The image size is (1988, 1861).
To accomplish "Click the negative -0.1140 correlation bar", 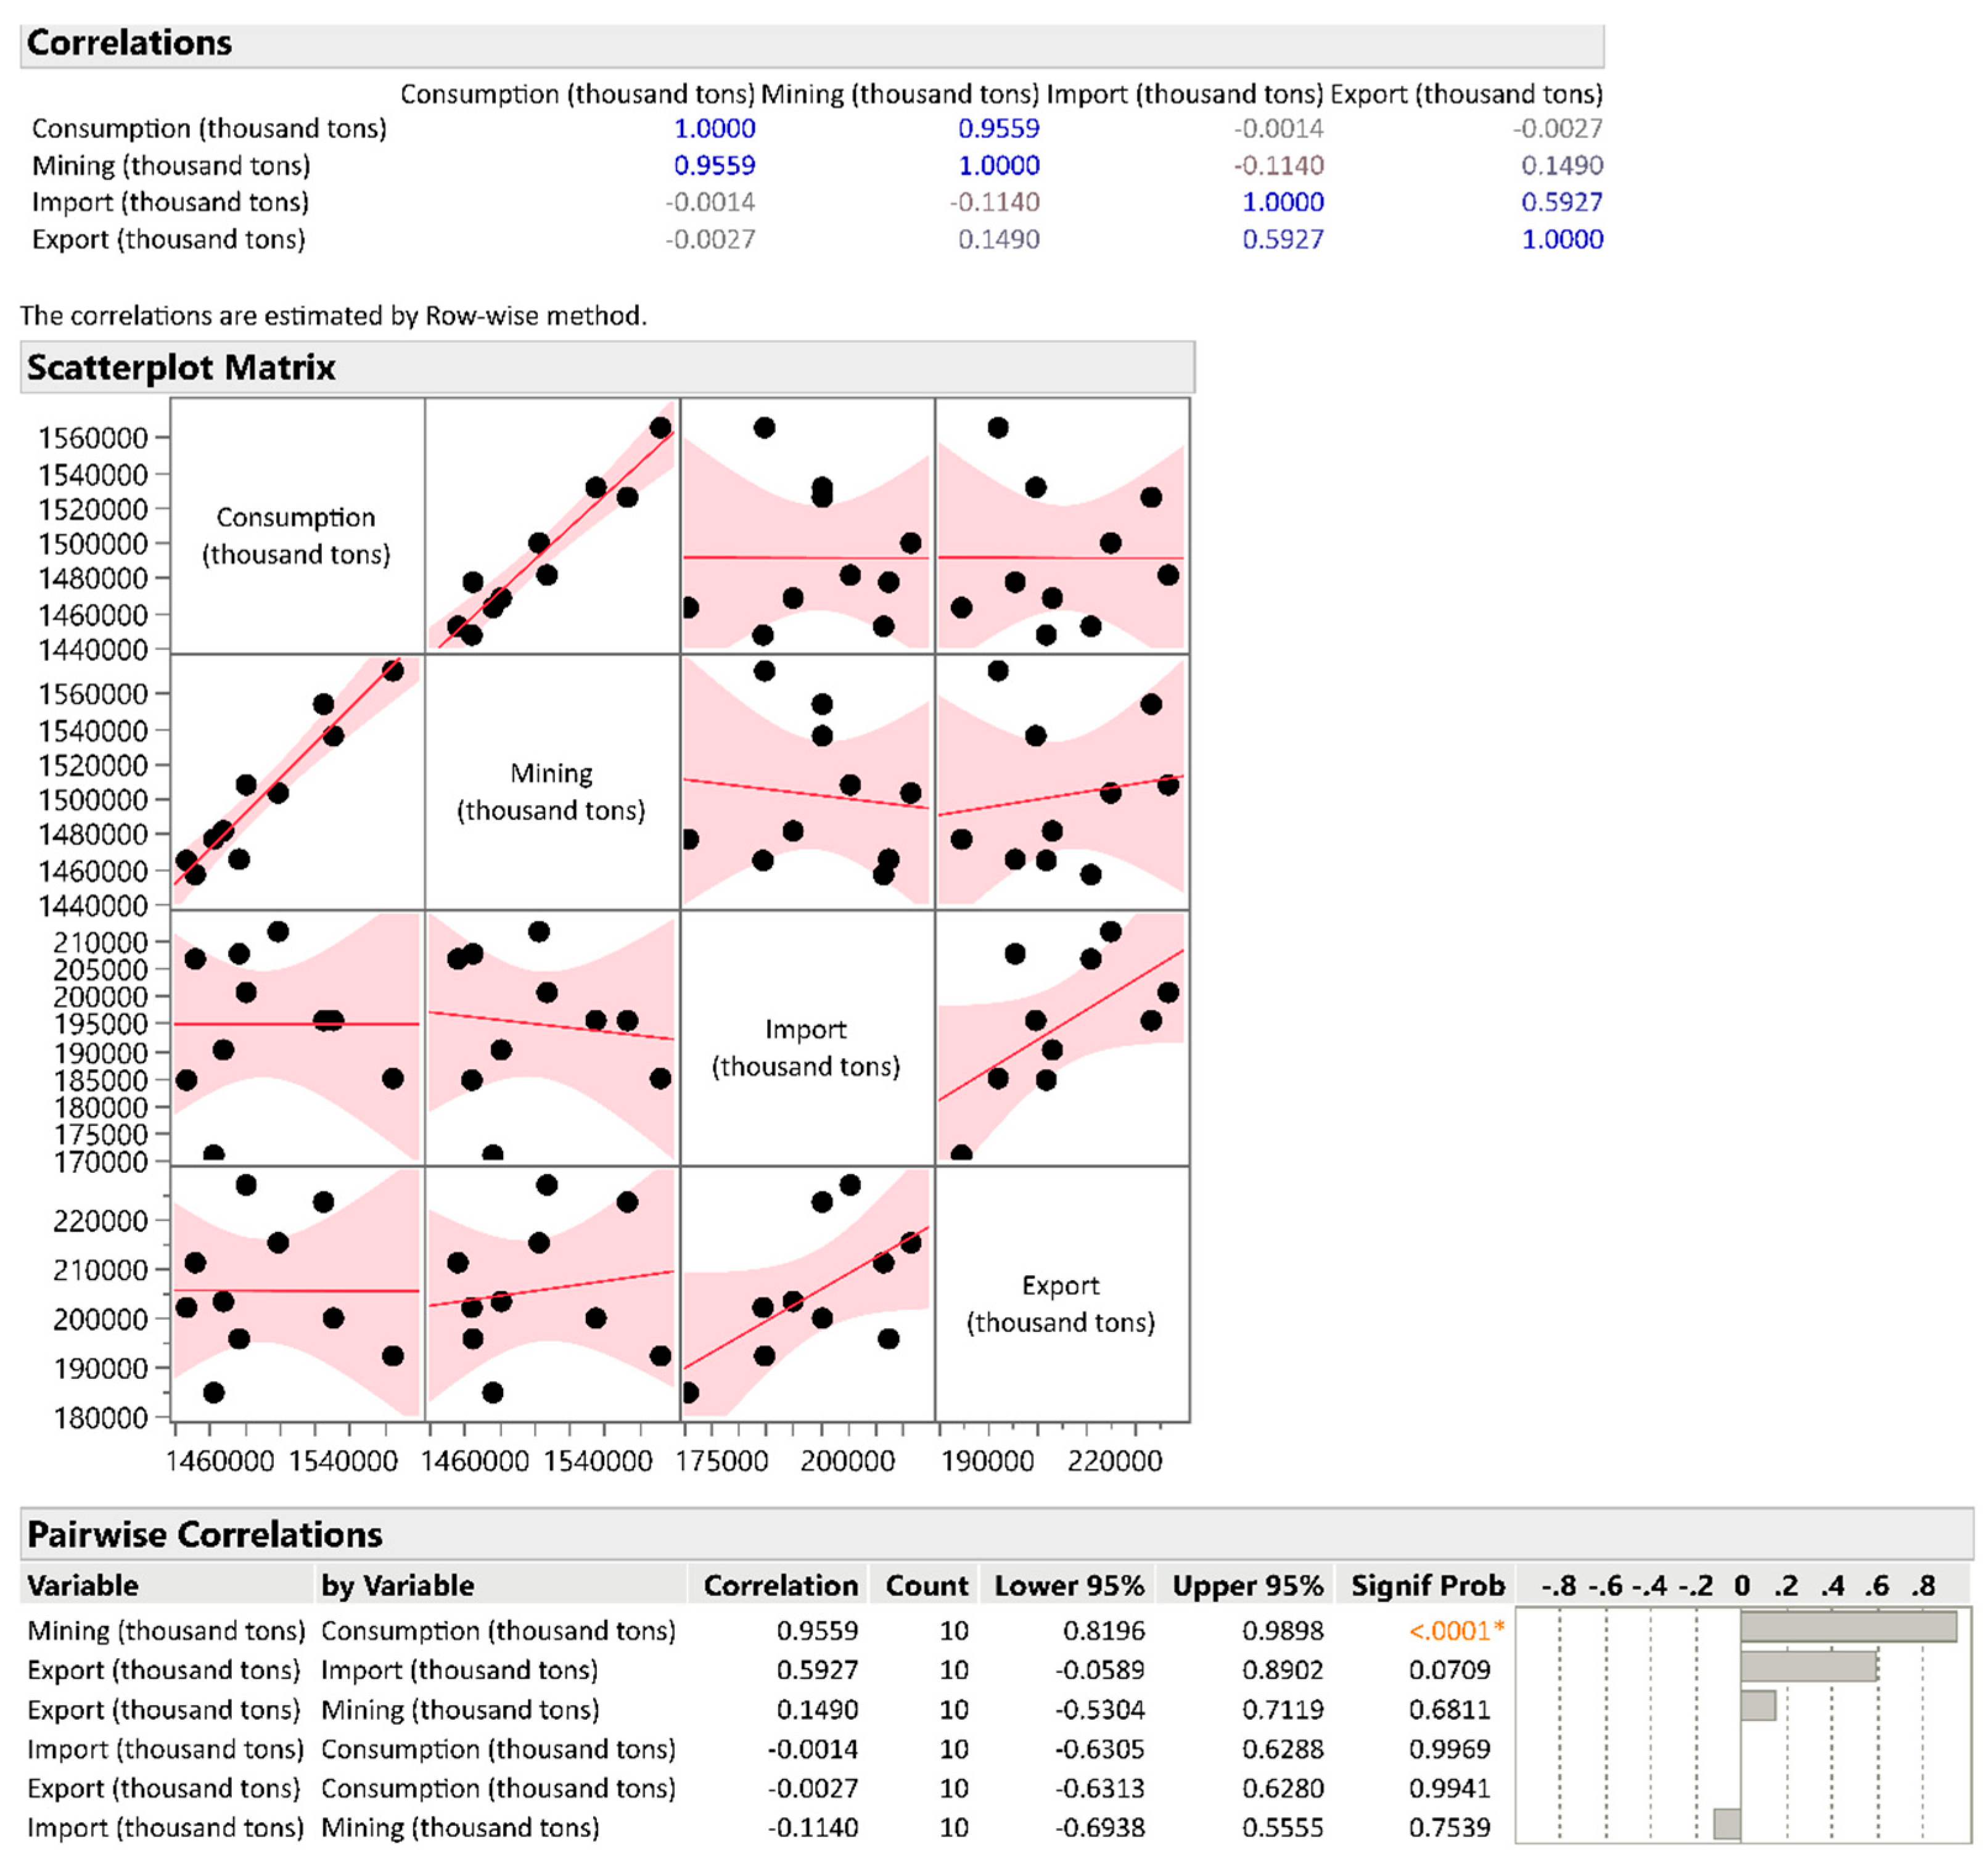I will point(1727,1824).
